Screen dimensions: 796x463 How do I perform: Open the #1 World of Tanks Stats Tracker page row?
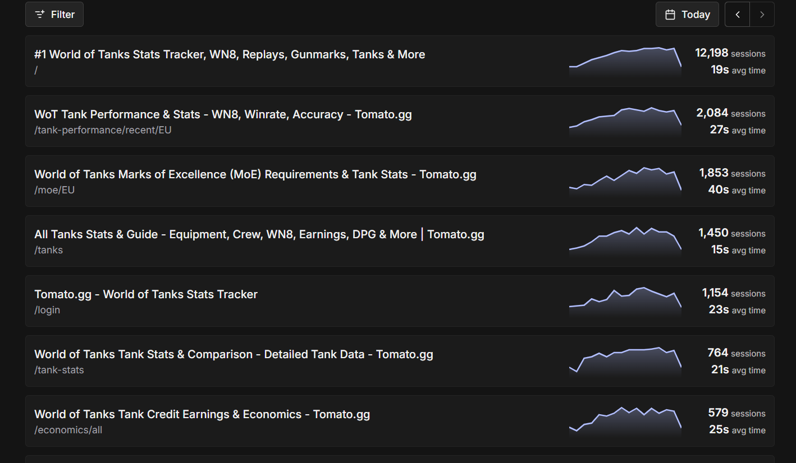pos(230,54)
